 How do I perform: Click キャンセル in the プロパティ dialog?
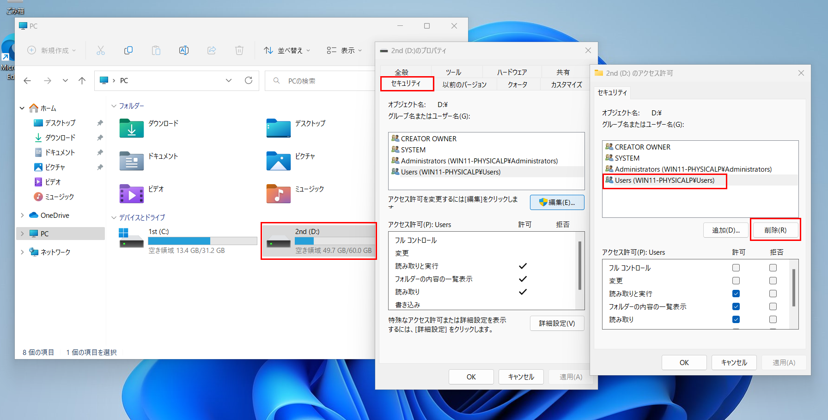pos(521,377)
